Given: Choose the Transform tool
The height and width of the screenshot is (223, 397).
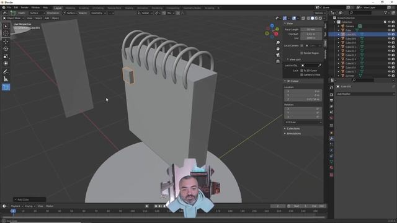Looking at the screenshot, I should [6, 63].
